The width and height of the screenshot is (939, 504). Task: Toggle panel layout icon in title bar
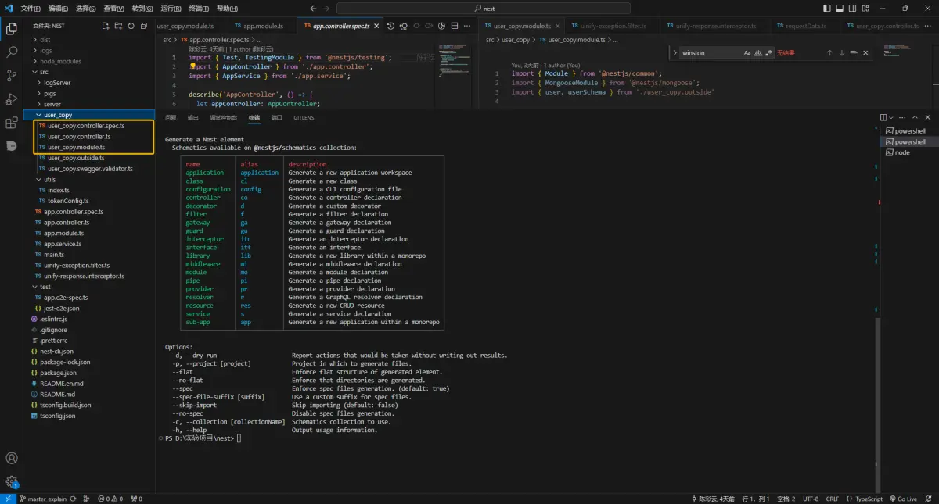point(839,8)
